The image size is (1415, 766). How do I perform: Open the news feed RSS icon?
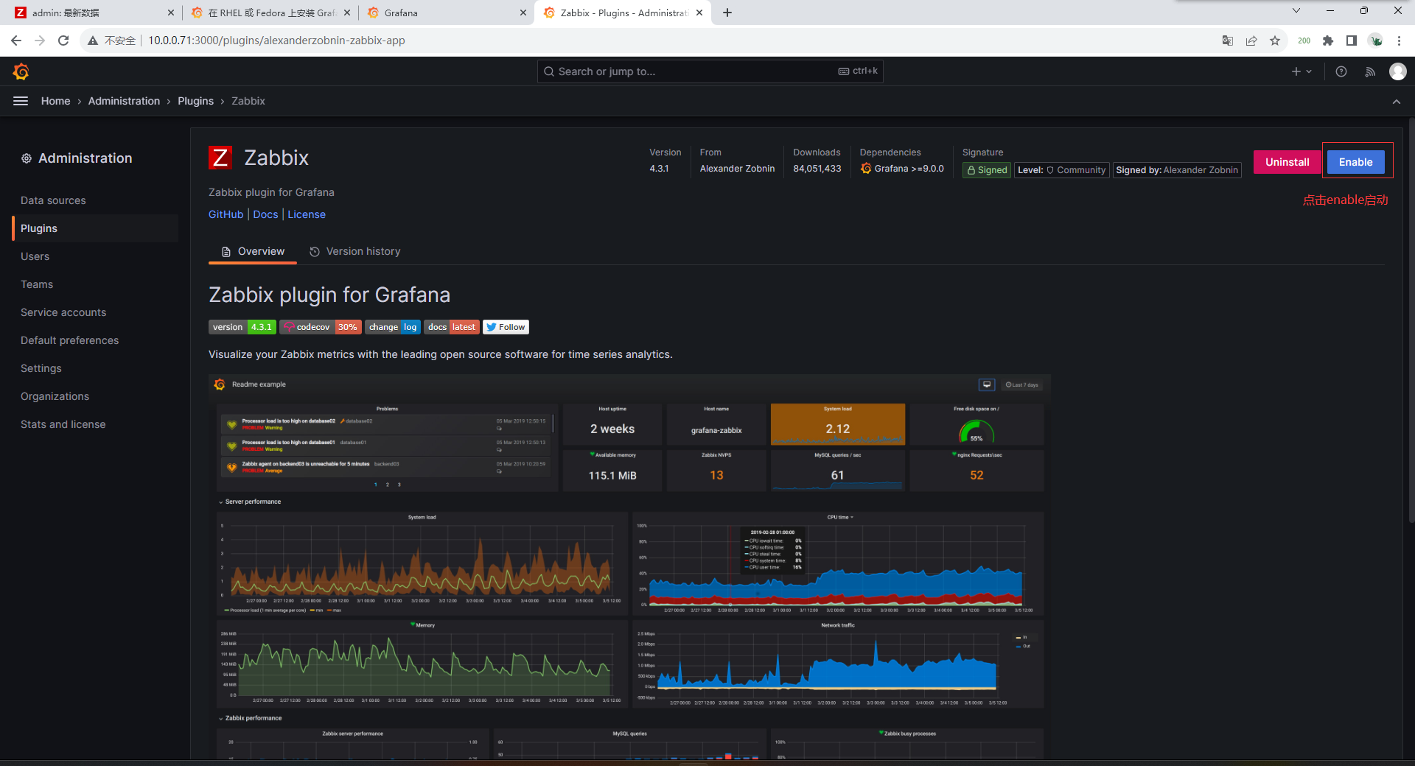(1370, 71)
